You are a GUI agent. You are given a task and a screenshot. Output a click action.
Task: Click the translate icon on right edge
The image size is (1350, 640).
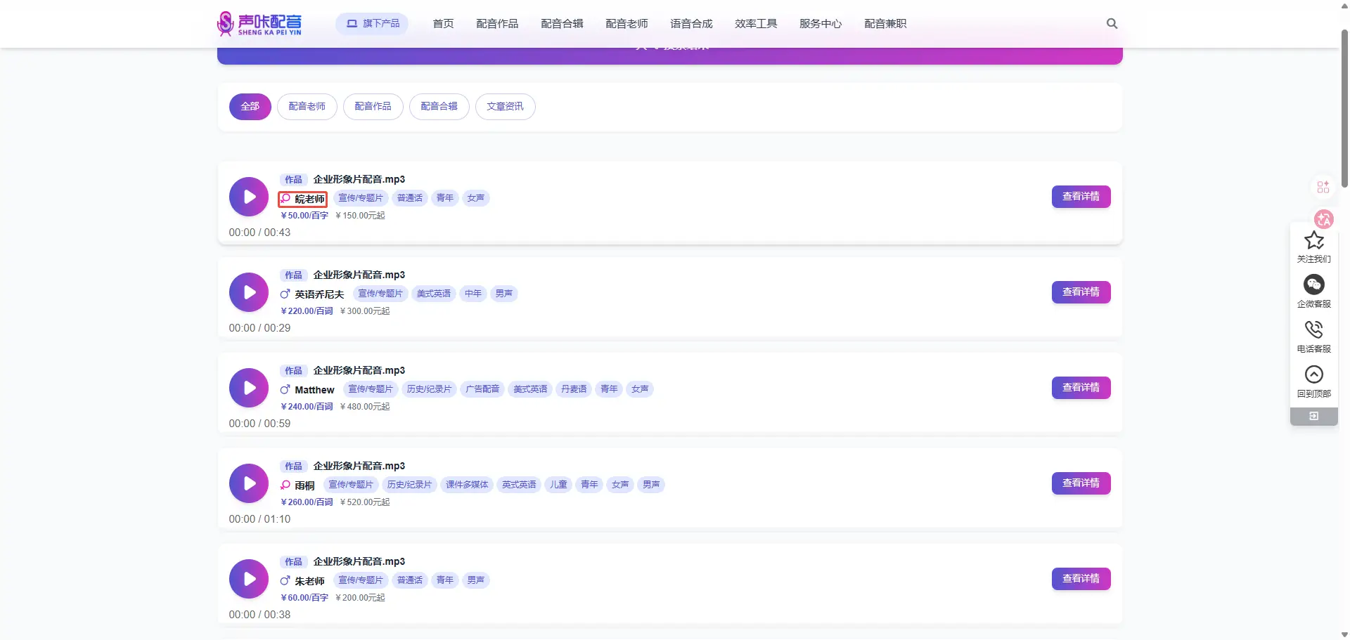point(1323,219)
